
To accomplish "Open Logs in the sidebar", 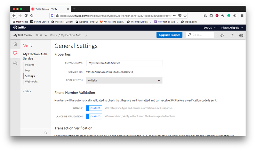I will [x=28, y=70].
